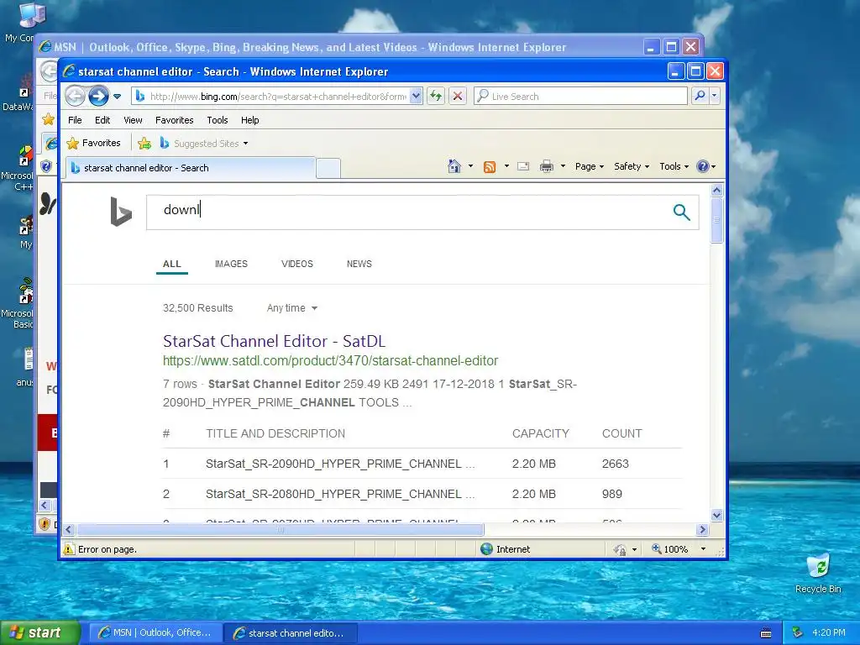The image size is (860, 645).
Task: Click the Forward arrow navigation button
Action: tap(99, 96)
